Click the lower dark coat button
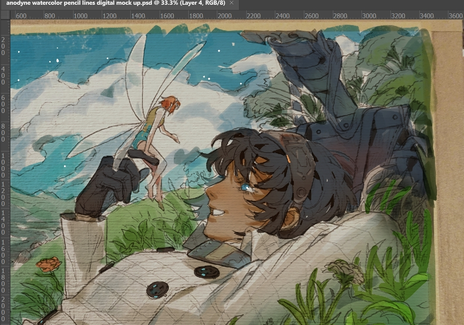The width and height of the screenshot is (464, 325). coord(157,289)
